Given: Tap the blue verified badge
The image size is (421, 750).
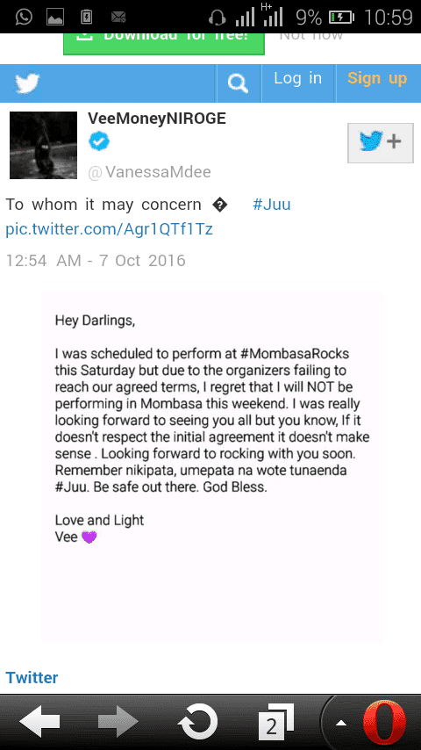Looking at the screenshot, I should click(99, 142).
